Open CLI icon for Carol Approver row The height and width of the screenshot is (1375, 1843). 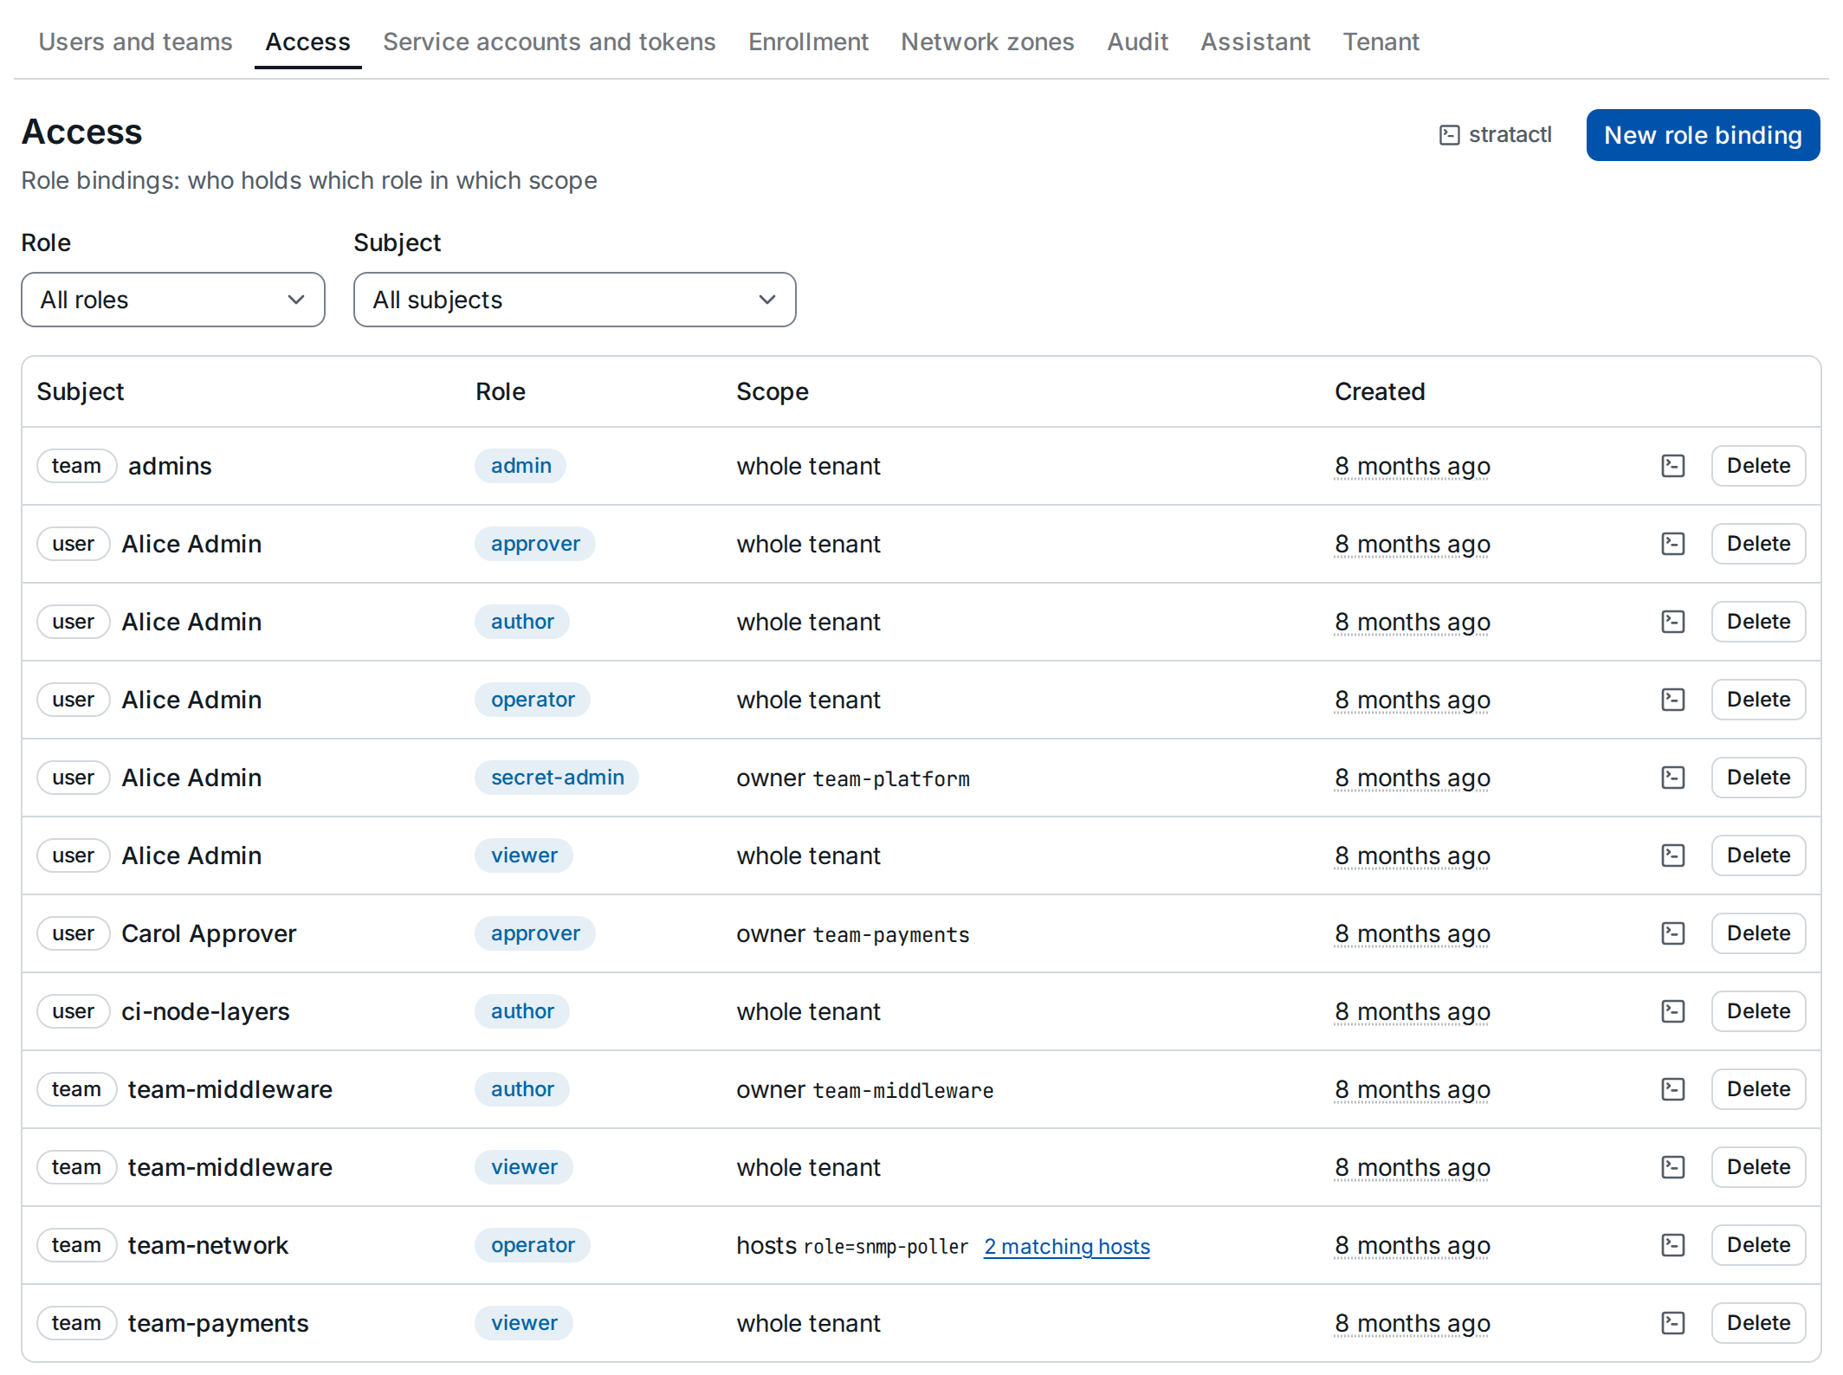pyautogui.click(x=1672, y=933)
